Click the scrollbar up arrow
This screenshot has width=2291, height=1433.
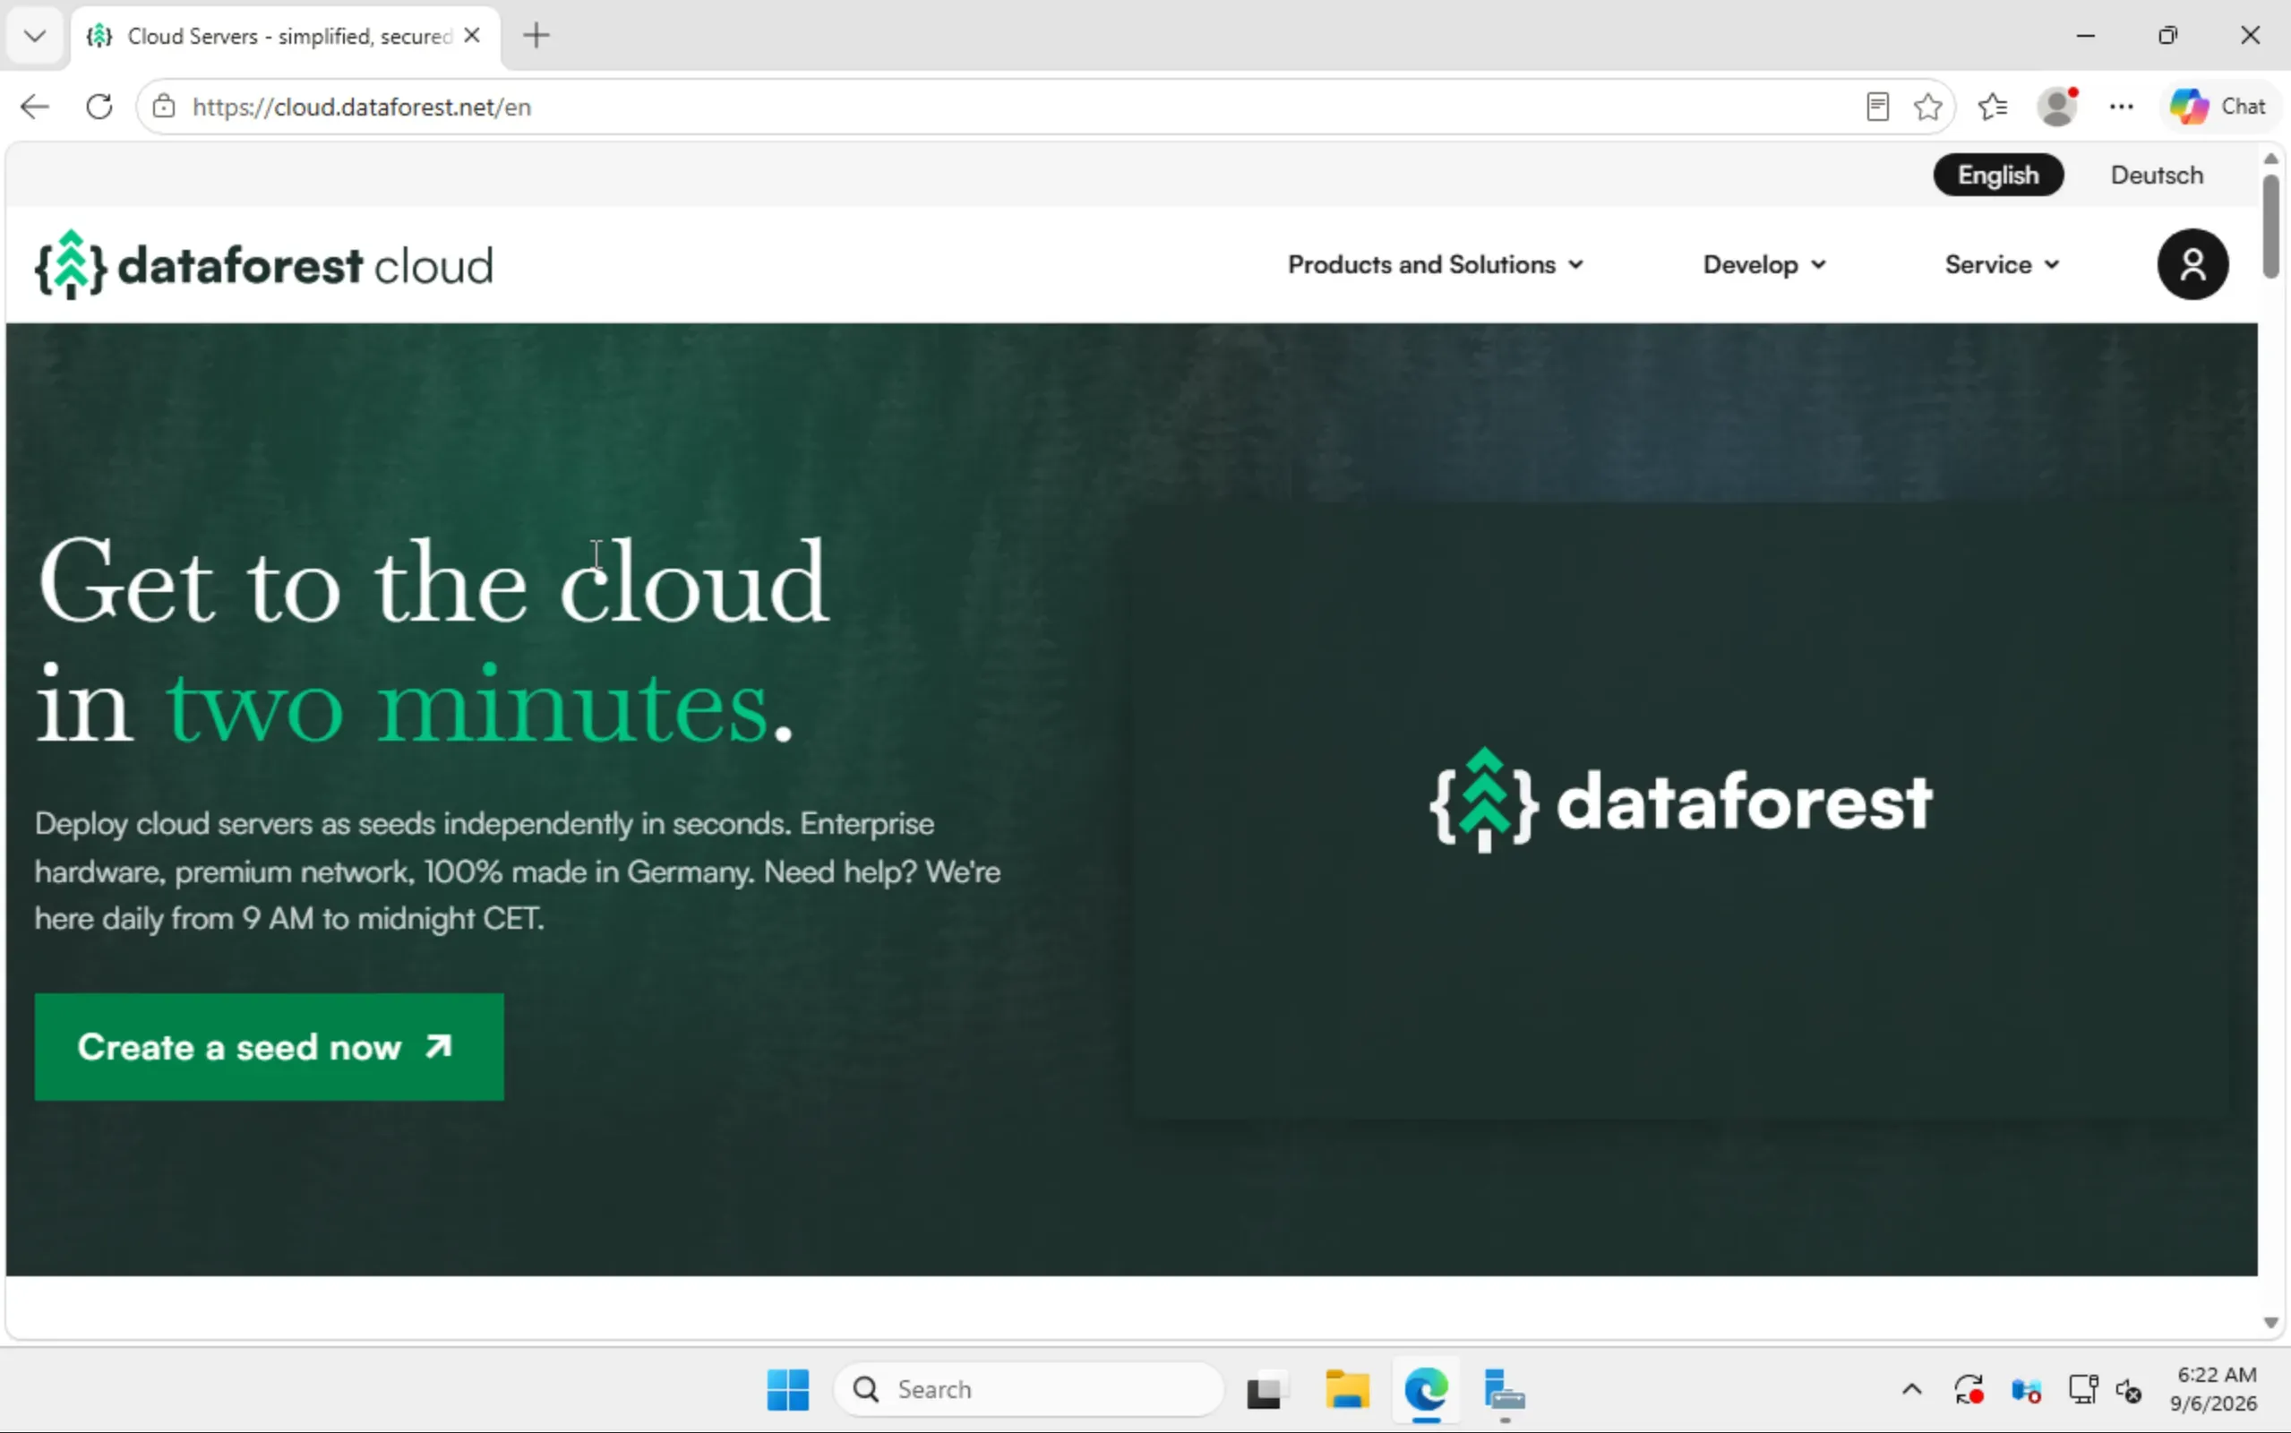(x=2270, y=159)
